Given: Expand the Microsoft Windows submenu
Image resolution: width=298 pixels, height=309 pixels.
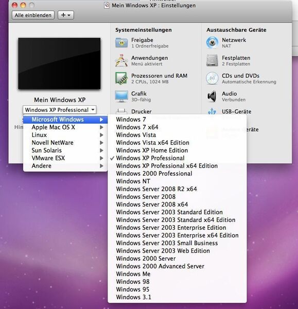Looking at the screenshot, I should coord(65,119).
